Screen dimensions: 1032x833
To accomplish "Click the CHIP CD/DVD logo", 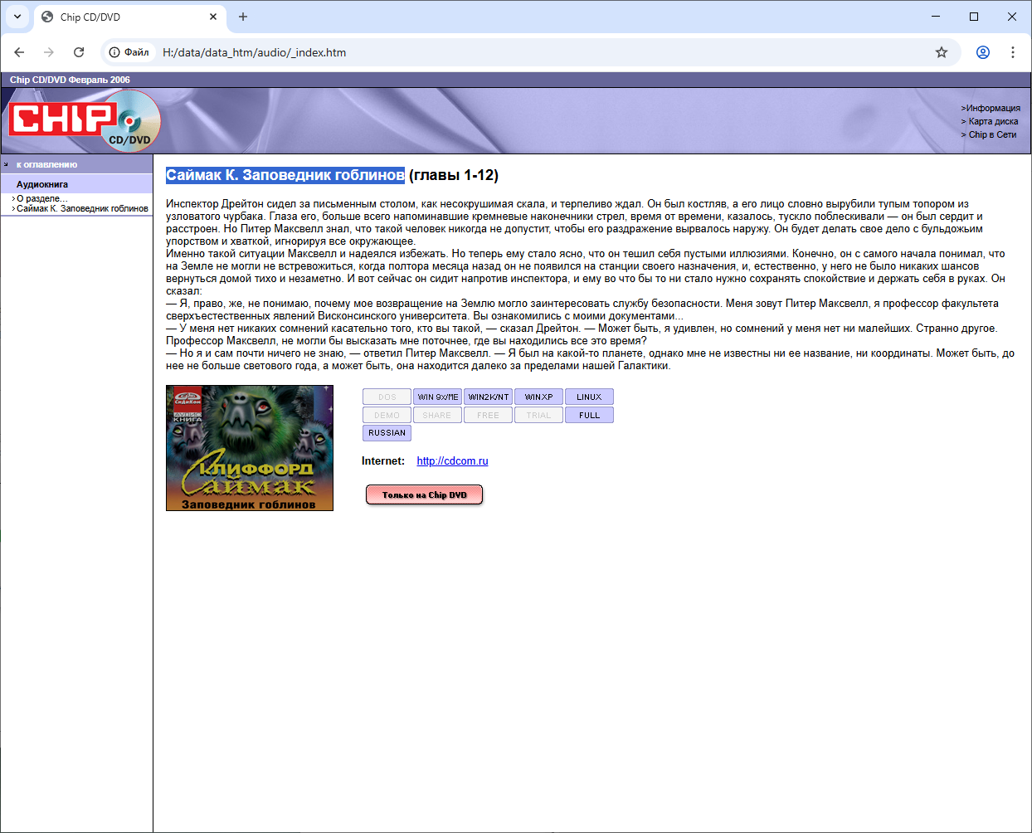I will (85, 121).
